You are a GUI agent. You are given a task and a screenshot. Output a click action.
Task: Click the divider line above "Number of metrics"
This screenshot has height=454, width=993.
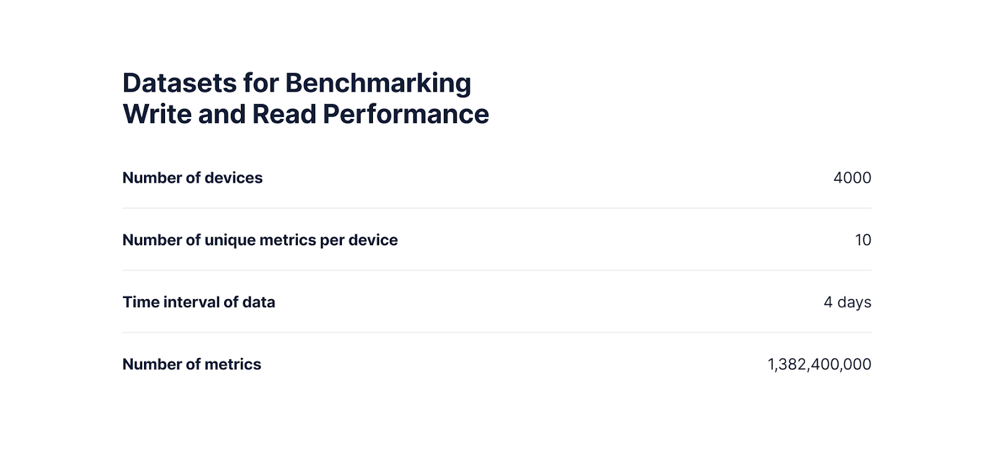pyautogui.click(x=496, y=333)
